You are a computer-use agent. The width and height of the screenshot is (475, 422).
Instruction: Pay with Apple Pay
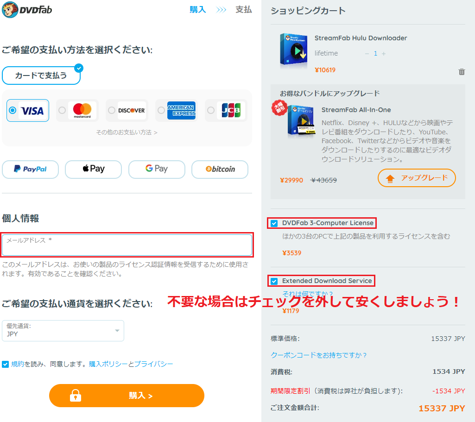pos(93,169)
